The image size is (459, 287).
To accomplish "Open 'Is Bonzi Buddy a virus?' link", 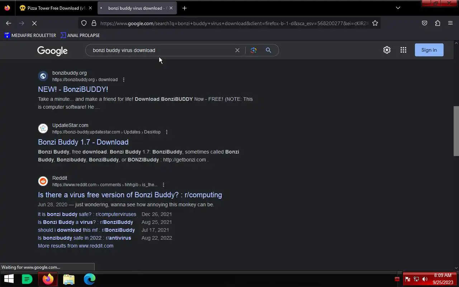I will tap(85, 222).
